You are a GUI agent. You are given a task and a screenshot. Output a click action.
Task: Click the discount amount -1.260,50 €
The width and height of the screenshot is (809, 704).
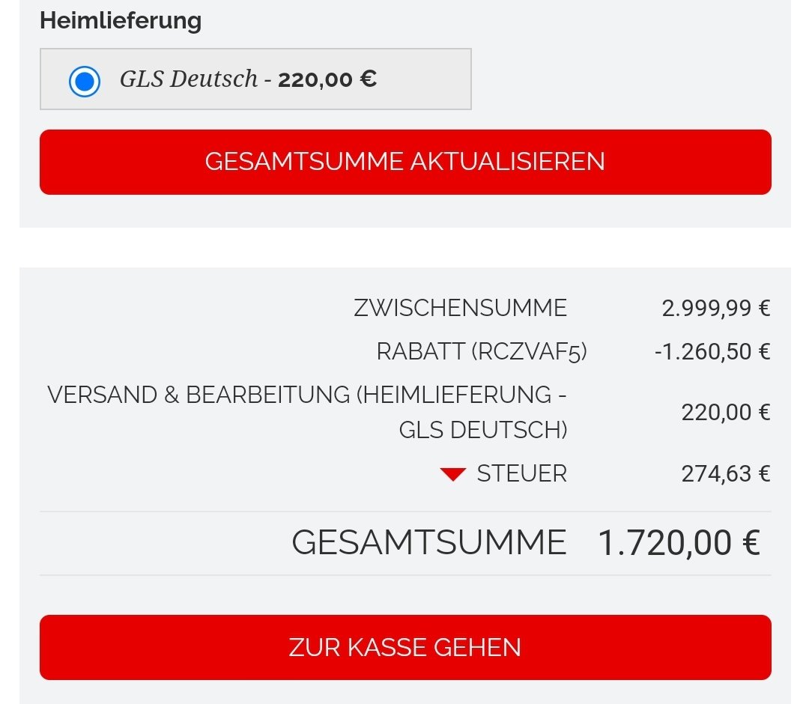point(712,351)
